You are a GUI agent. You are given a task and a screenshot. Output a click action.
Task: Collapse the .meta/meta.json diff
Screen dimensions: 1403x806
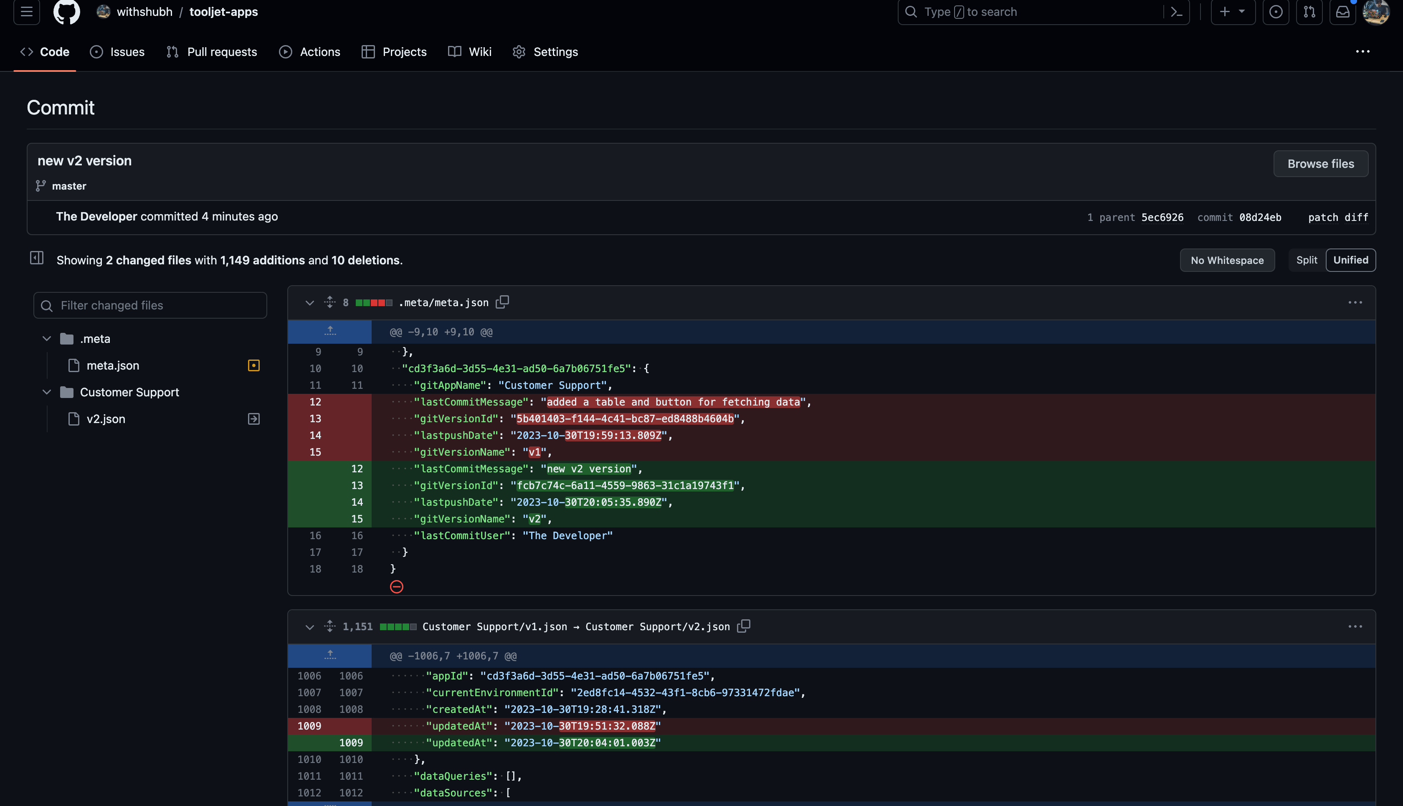(x=309, y=303)
